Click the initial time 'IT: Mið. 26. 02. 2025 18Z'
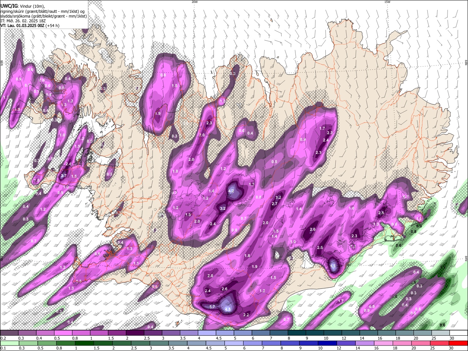This screenshot has height=351, width=468. [x=23, y=21]
